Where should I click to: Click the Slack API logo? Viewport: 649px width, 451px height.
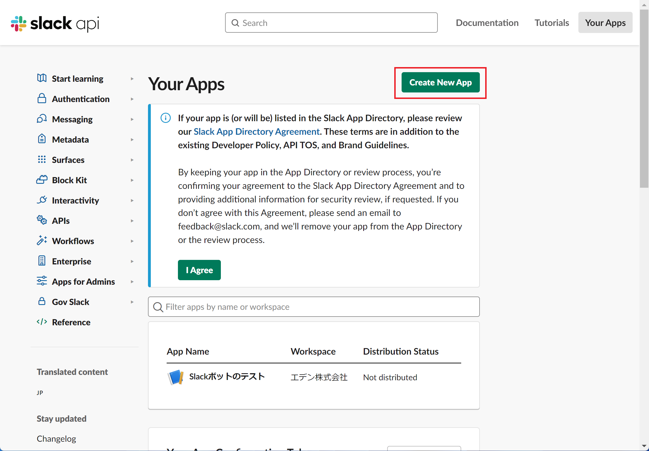pyautogui.click(x=55, y=23)
